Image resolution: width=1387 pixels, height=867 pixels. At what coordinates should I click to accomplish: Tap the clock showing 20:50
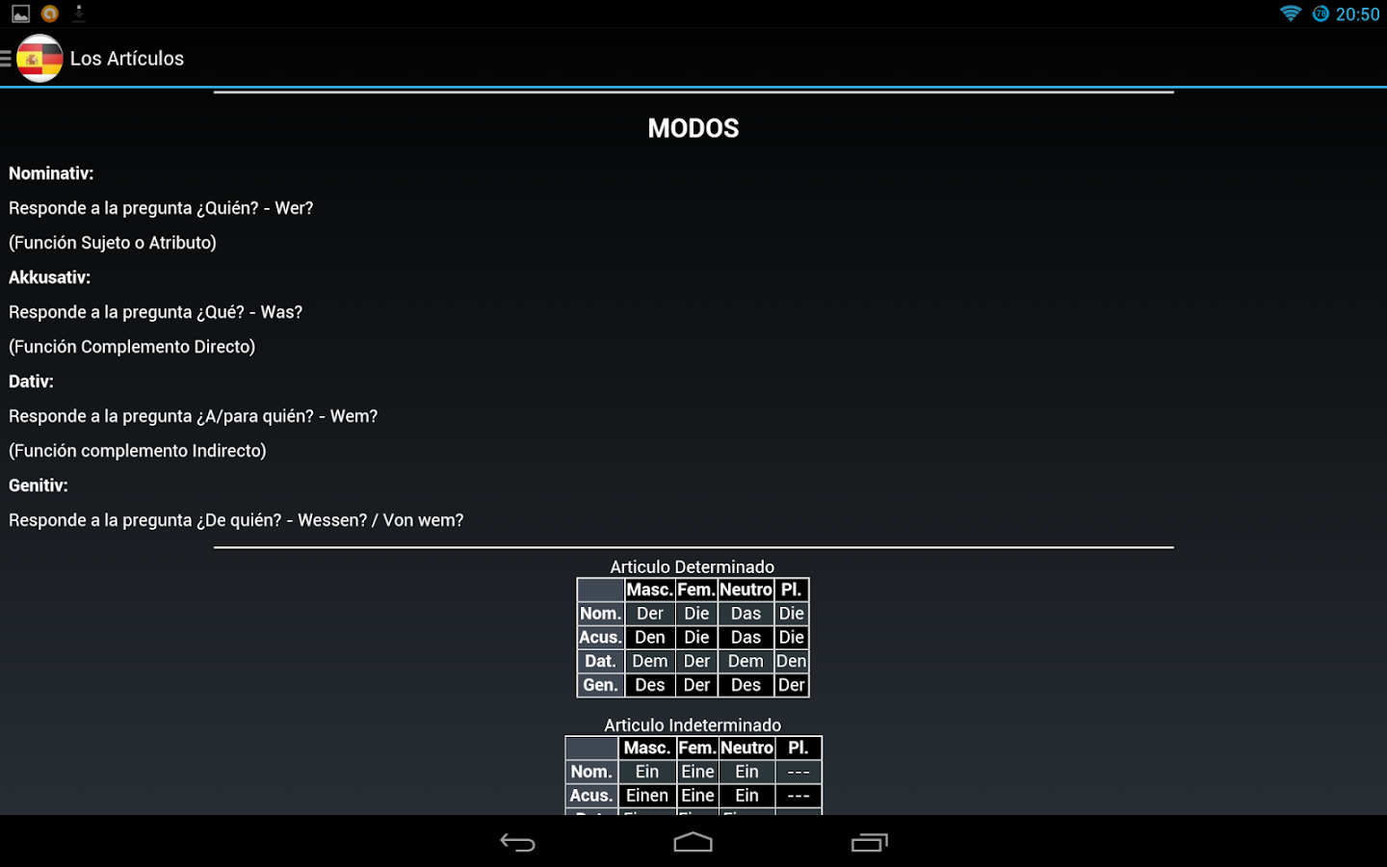tap(1357, 14)
